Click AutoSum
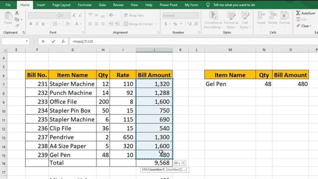Screen dimensions: 318x179 pyautogui.click(x=306, y=13)
